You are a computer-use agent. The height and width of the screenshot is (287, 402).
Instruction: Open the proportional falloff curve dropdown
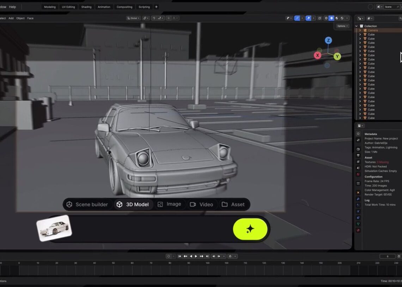coord(175,18)
